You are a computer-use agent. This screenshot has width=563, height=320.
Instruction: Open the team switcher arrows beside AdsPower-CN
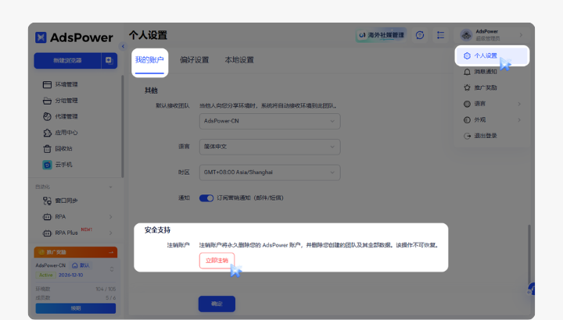coord(112,269)
